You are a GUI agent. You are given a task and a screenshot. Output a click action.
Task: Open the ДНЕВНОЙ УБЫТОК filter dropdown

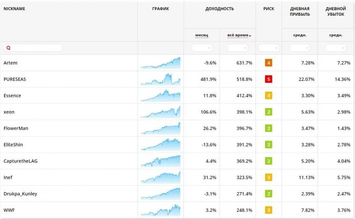click(336, 48)
